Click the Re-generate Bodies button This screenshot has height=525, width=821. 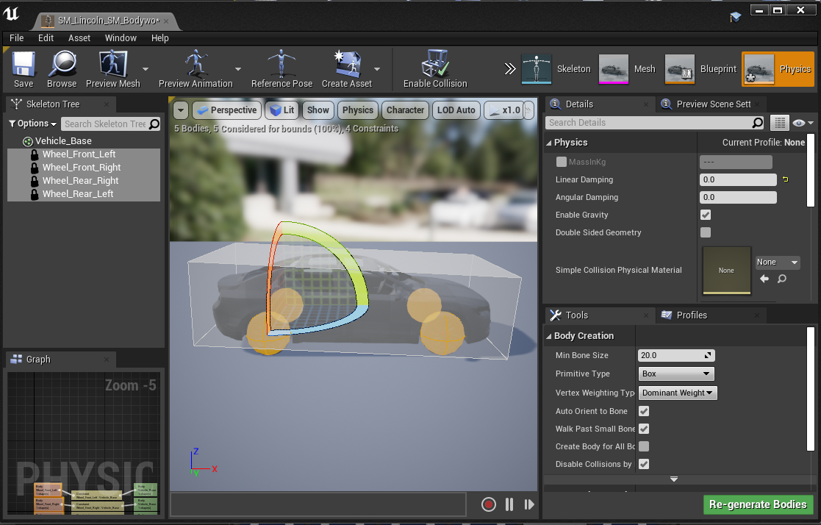tap(758, 504)
